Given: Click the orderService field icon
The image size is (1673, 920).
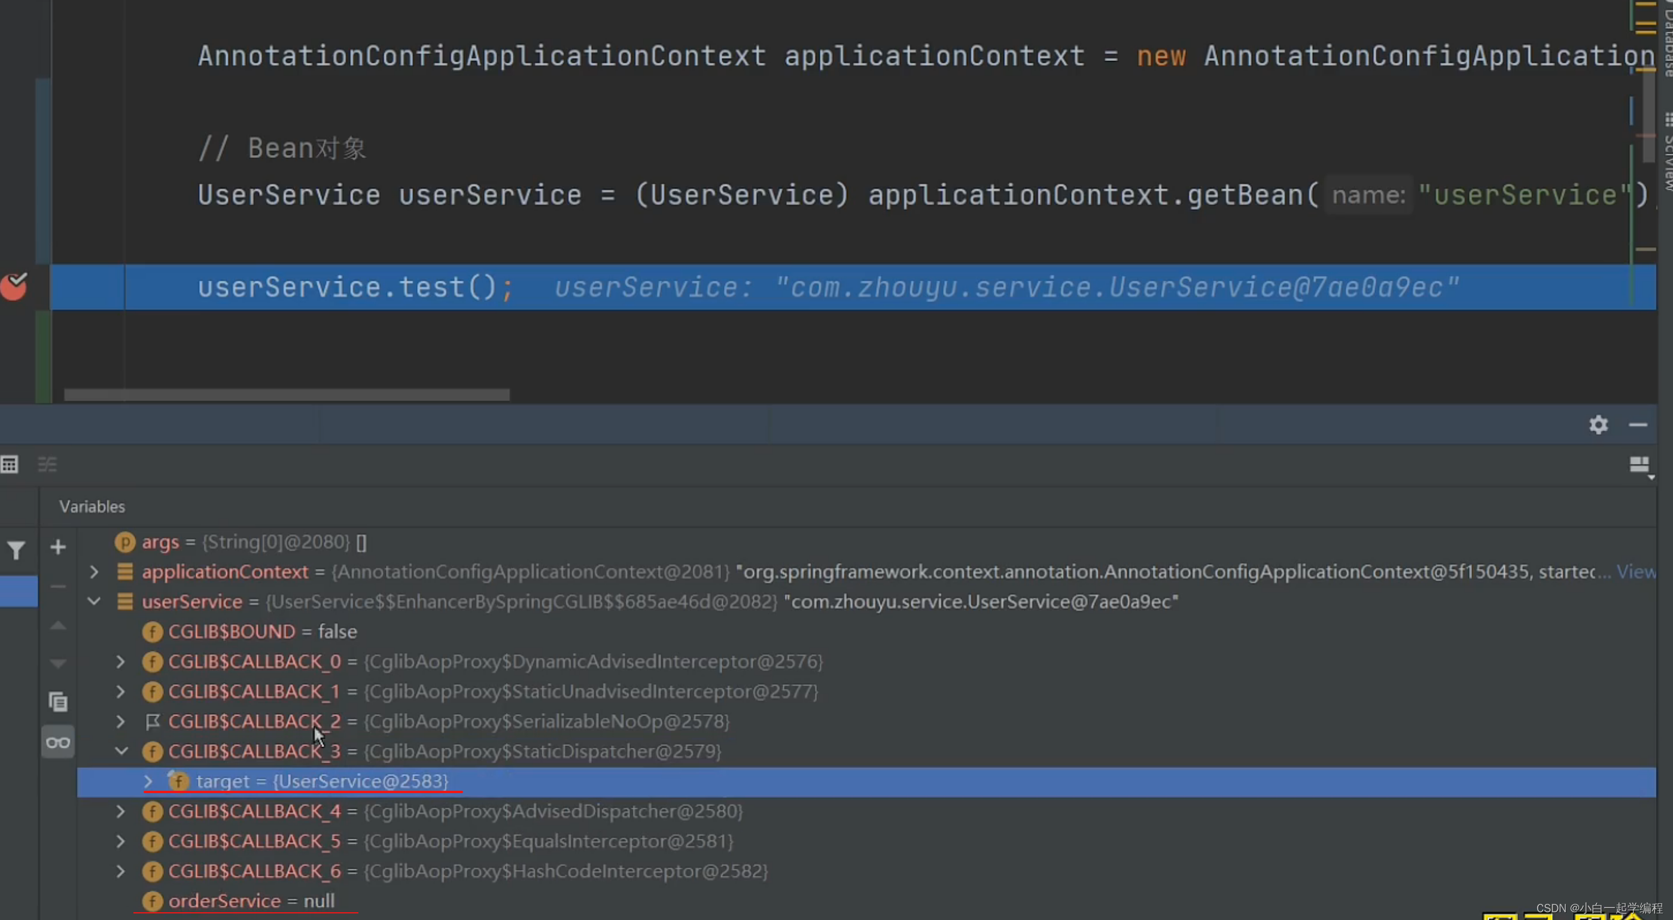Looking at the screenshot, I should pyautogui.click(x=152, y=900).
